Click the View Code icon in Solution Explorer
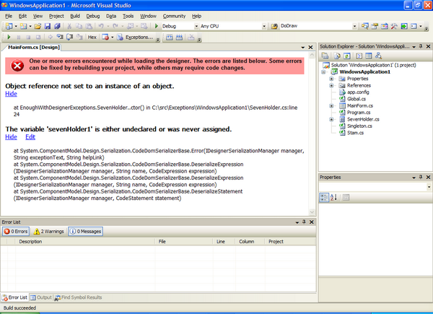433x314 pixels. point(359,56)
